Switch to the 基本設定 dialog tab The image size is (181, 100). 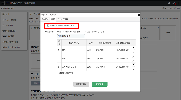45,19
